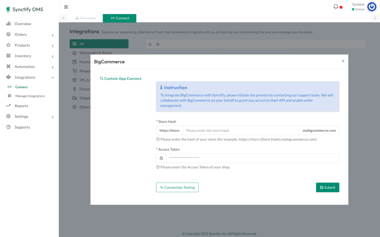
Task: Select the Connect tab
Action: click(x=119, y=18)
